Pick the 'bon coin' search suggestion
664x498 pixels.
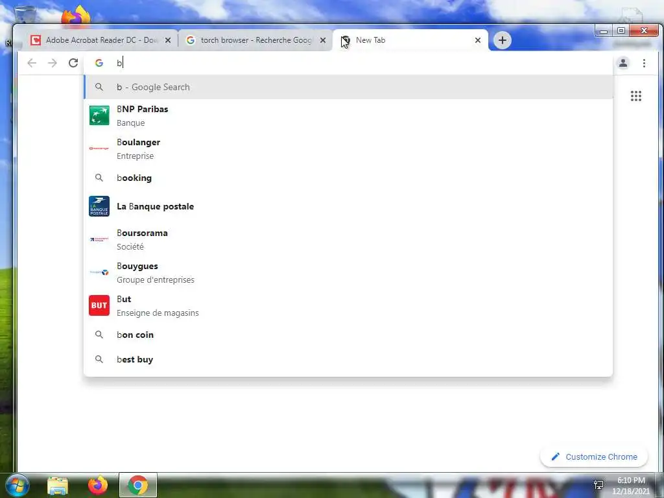pos(348,335)
